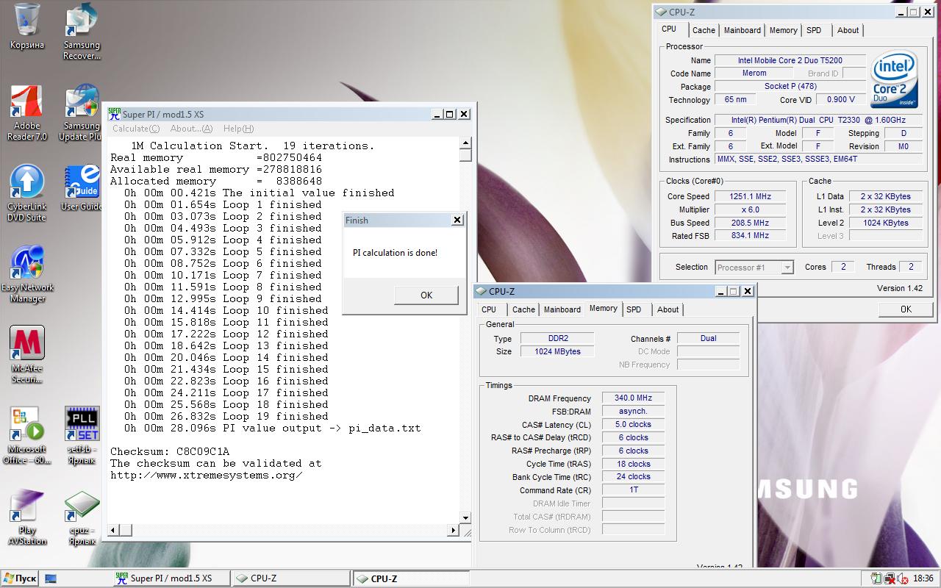Open the Help menu in Super PI
This screenshot has height=588, width=941.
[x=238, y=129]
